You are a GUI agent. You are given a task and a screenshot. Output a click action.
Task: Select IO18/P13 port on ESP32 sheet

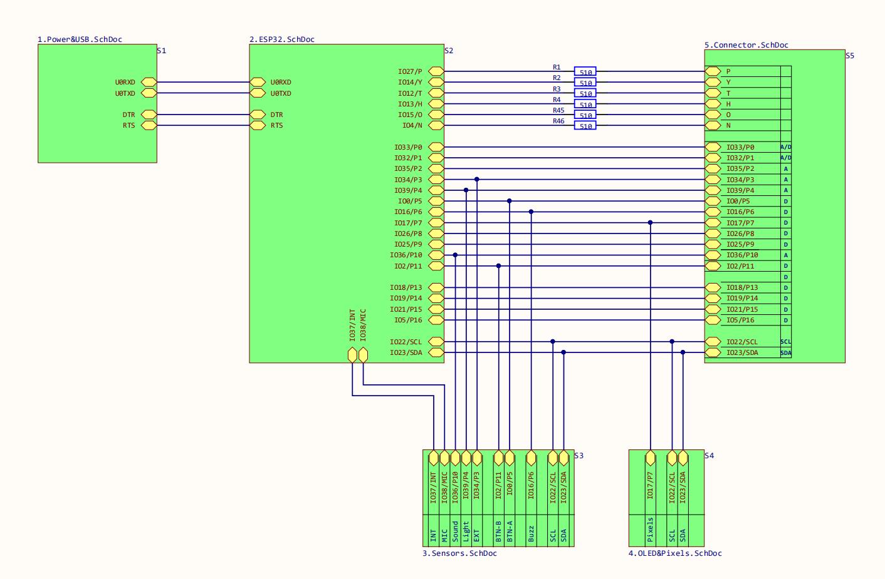(x=436, y=287)
